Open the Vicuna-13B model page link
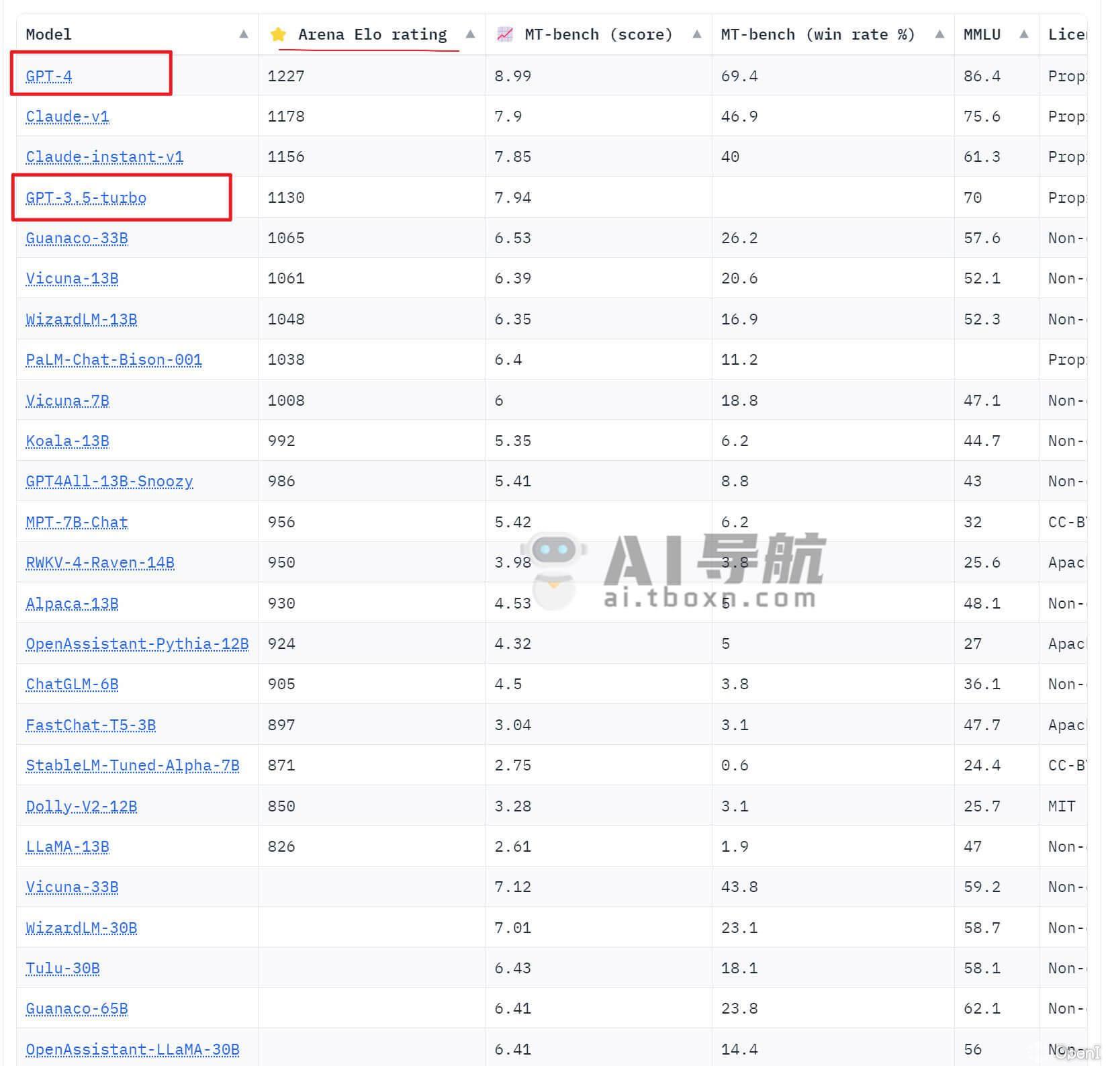Screen dimensions: 1106x1066 click(x=72, y=278)
